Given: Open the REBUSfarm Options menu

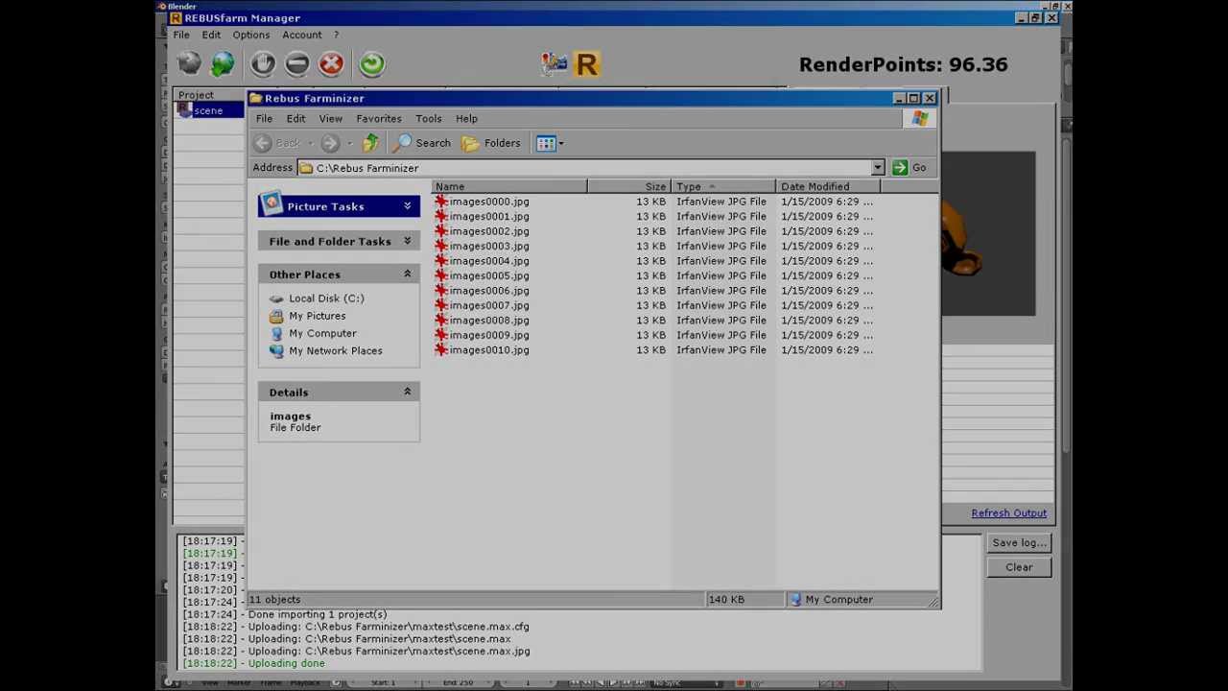Looking at the screenshot, I should pos(250,36).
